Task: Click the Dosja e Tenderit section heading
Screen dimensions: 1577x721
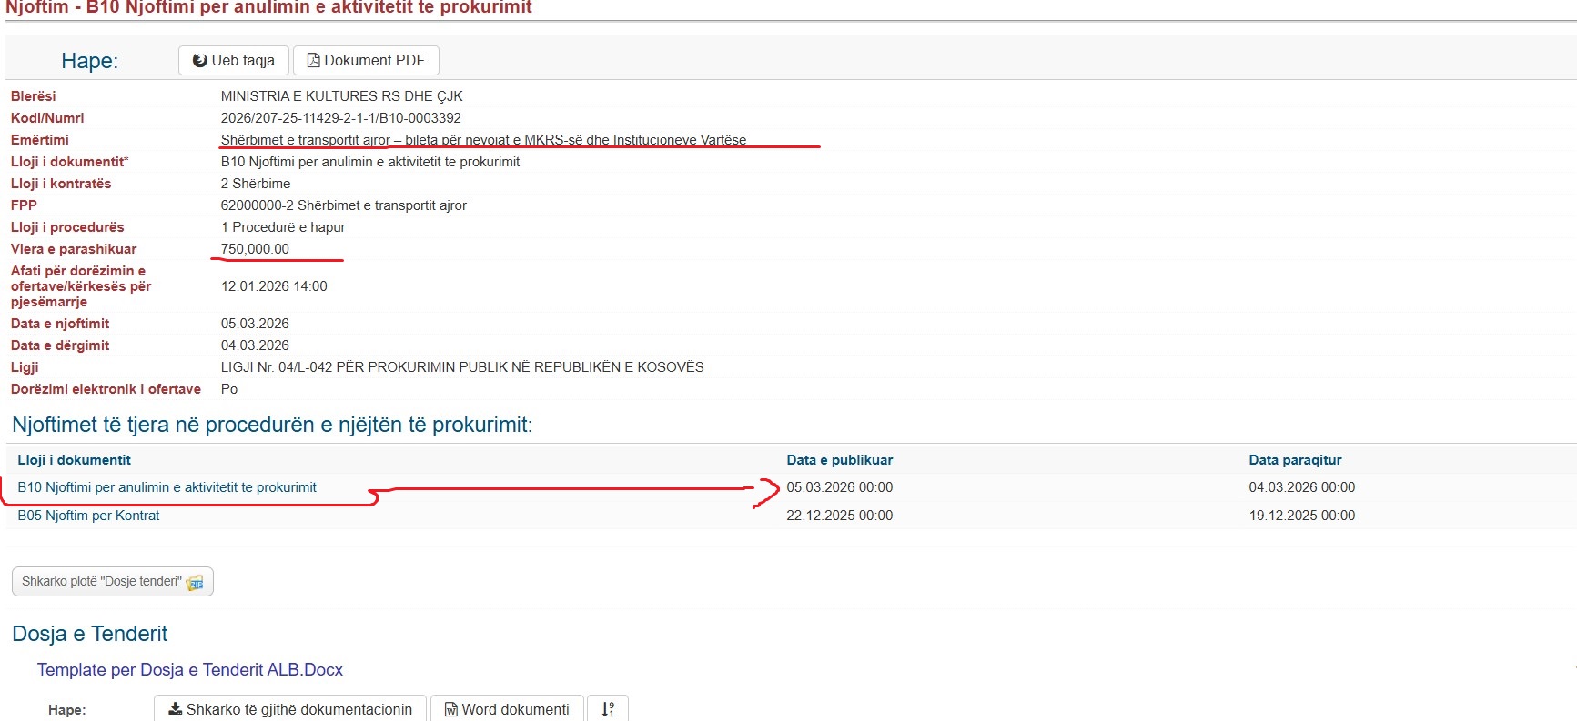Action: [x=89, y=634]
